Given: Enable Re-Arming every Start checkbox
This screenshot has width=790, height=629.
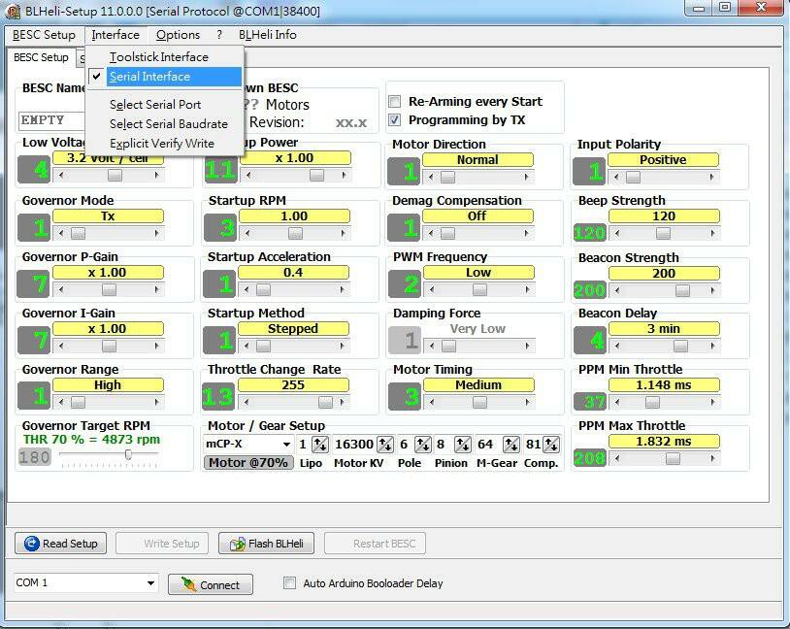Looking at the screenshot, I should click(394, 102).
